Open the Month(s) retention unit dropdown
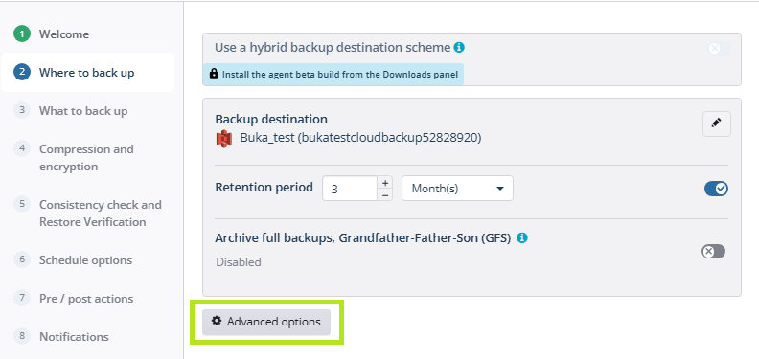 coord(457,189)
